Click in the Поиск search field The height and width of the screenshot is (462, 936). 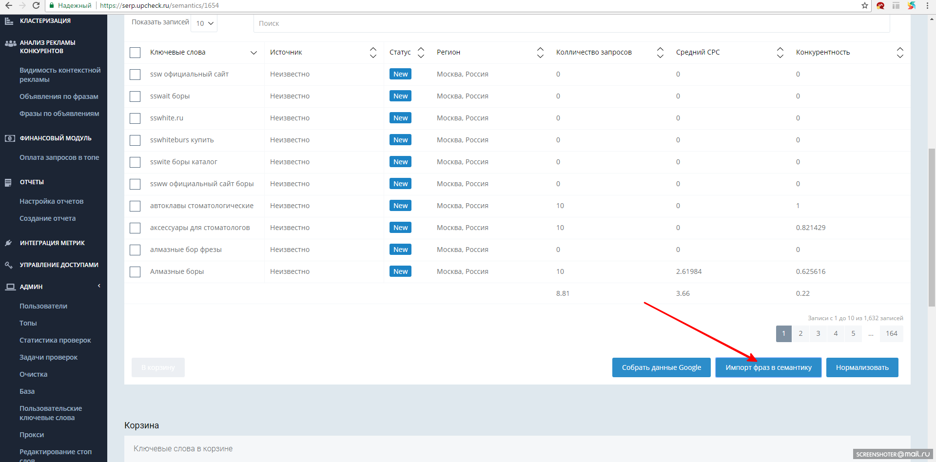[571, 23]
